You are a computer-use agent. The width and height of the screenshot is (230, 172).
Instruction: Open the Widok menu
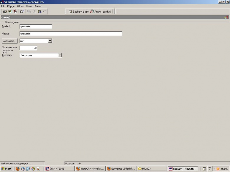20,6
